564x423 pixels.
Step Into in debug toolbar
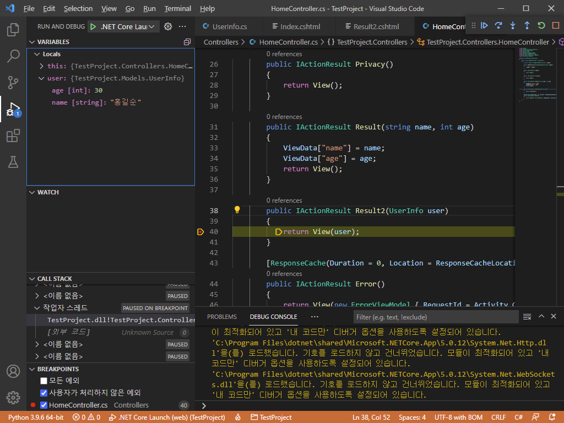tap(513, 25)
